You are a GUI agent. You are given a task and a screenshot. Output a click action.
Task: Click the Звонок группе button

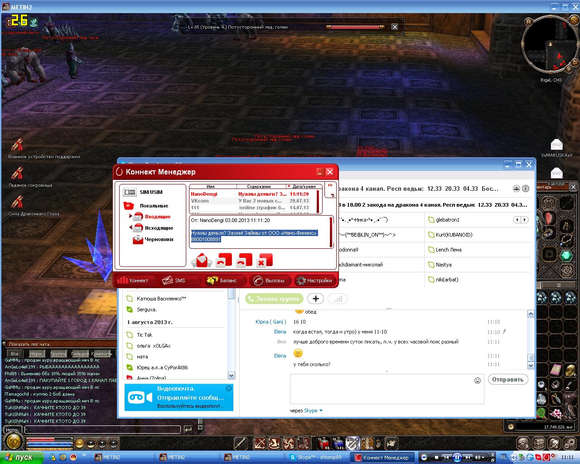click(x=275, y=299)
